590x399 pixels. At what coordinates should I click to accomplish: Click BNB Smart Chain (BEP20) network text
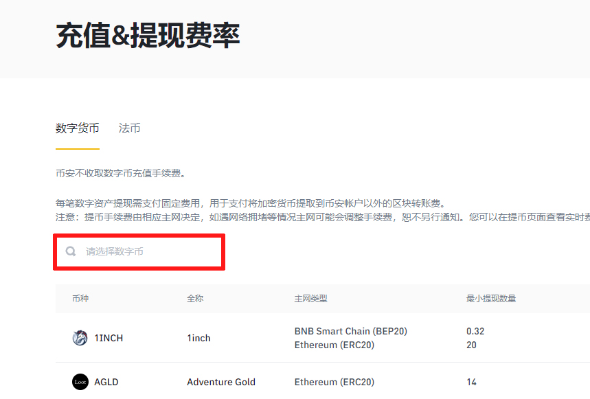click(351, 331)
